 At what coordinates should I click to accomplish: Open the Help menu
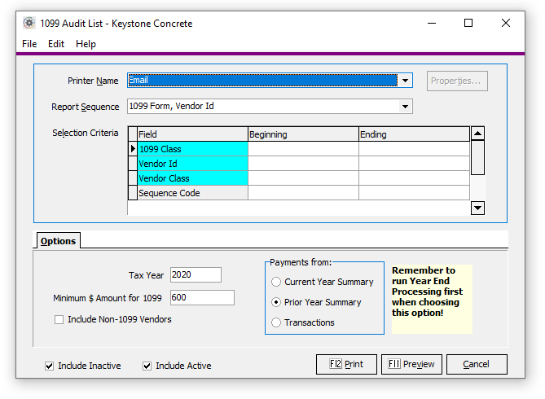(x=86, y=44)
